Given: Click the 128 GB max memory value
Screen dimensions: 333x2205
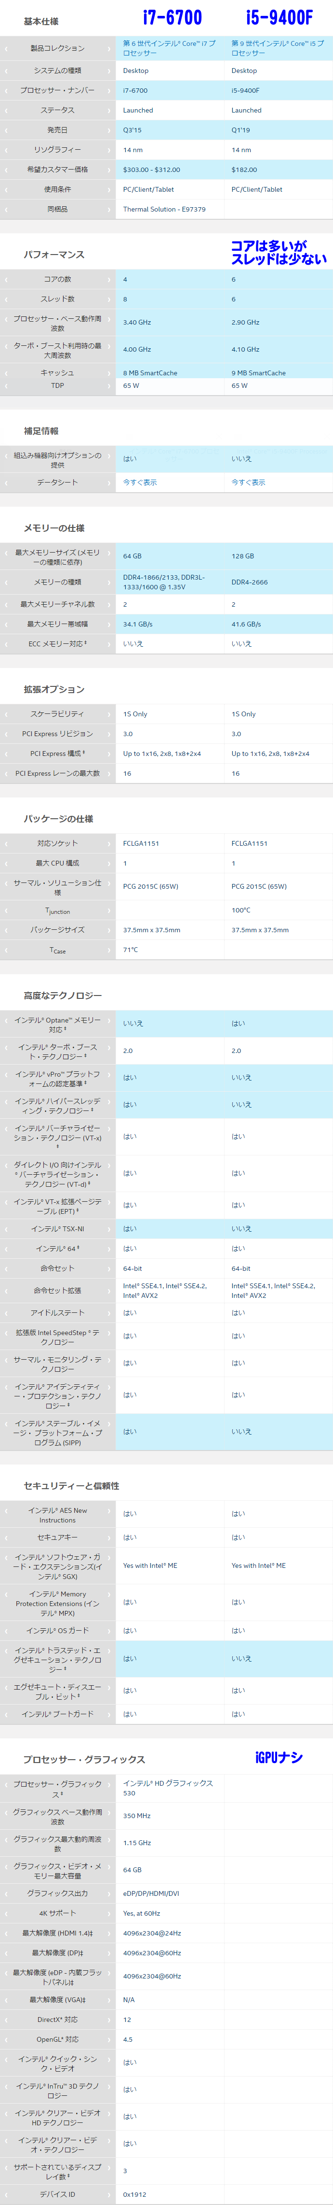Looking at the screenshot, I should [x=242, y=555].
